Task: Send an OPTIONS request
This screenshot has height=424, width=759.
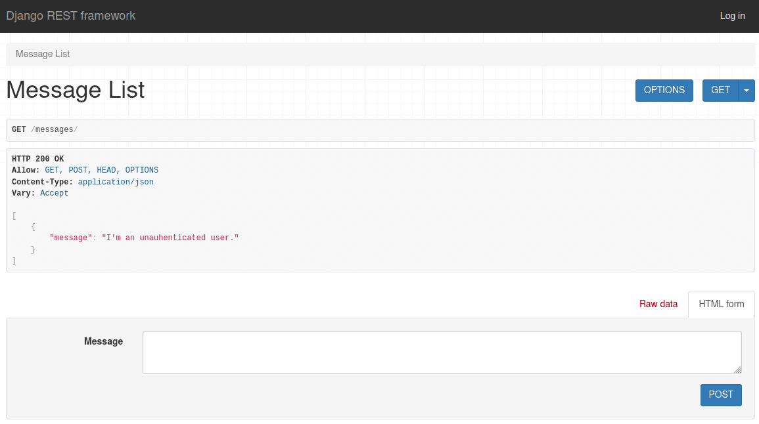Action: click(x=664, y=91)
